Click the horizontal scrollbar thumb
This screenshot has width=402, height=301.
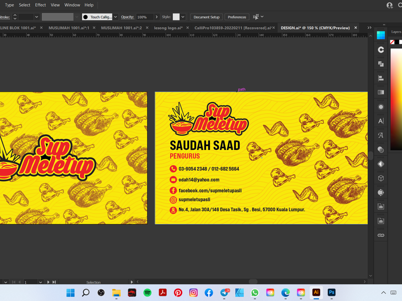(253, 281)
